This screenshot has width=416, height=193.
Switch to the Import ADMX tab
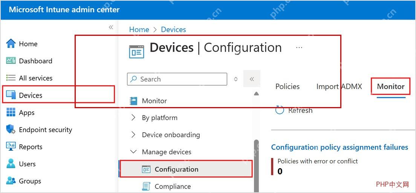339,86
